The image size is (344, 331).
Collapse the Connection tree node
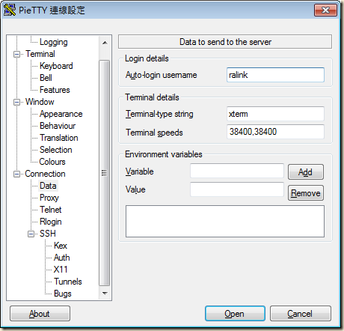click(16, 174)
